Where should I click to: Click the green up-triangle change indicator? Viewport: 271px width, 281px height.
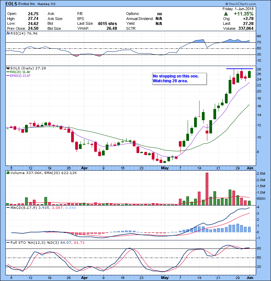pos(226,14)
